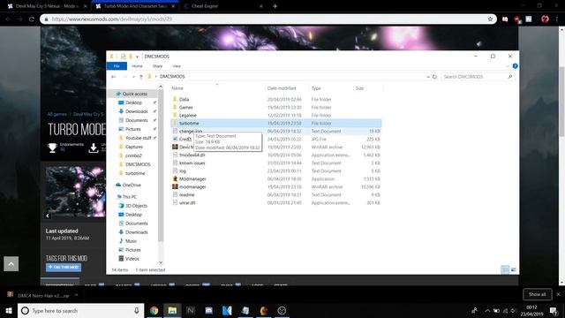The image size is (565, 318).
Task: Open the mod screenshot thumbnail
Action: [x=75, y=192]
